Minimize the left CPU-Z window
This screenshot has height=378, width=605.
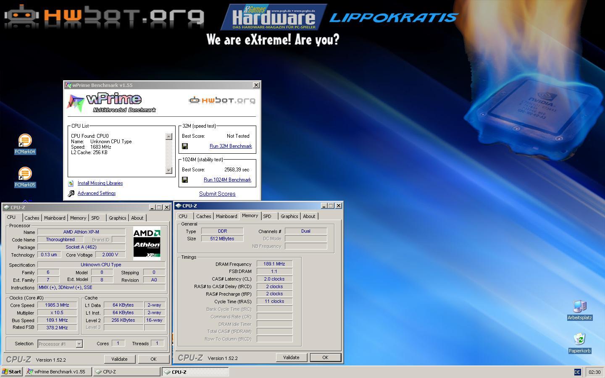152,207
